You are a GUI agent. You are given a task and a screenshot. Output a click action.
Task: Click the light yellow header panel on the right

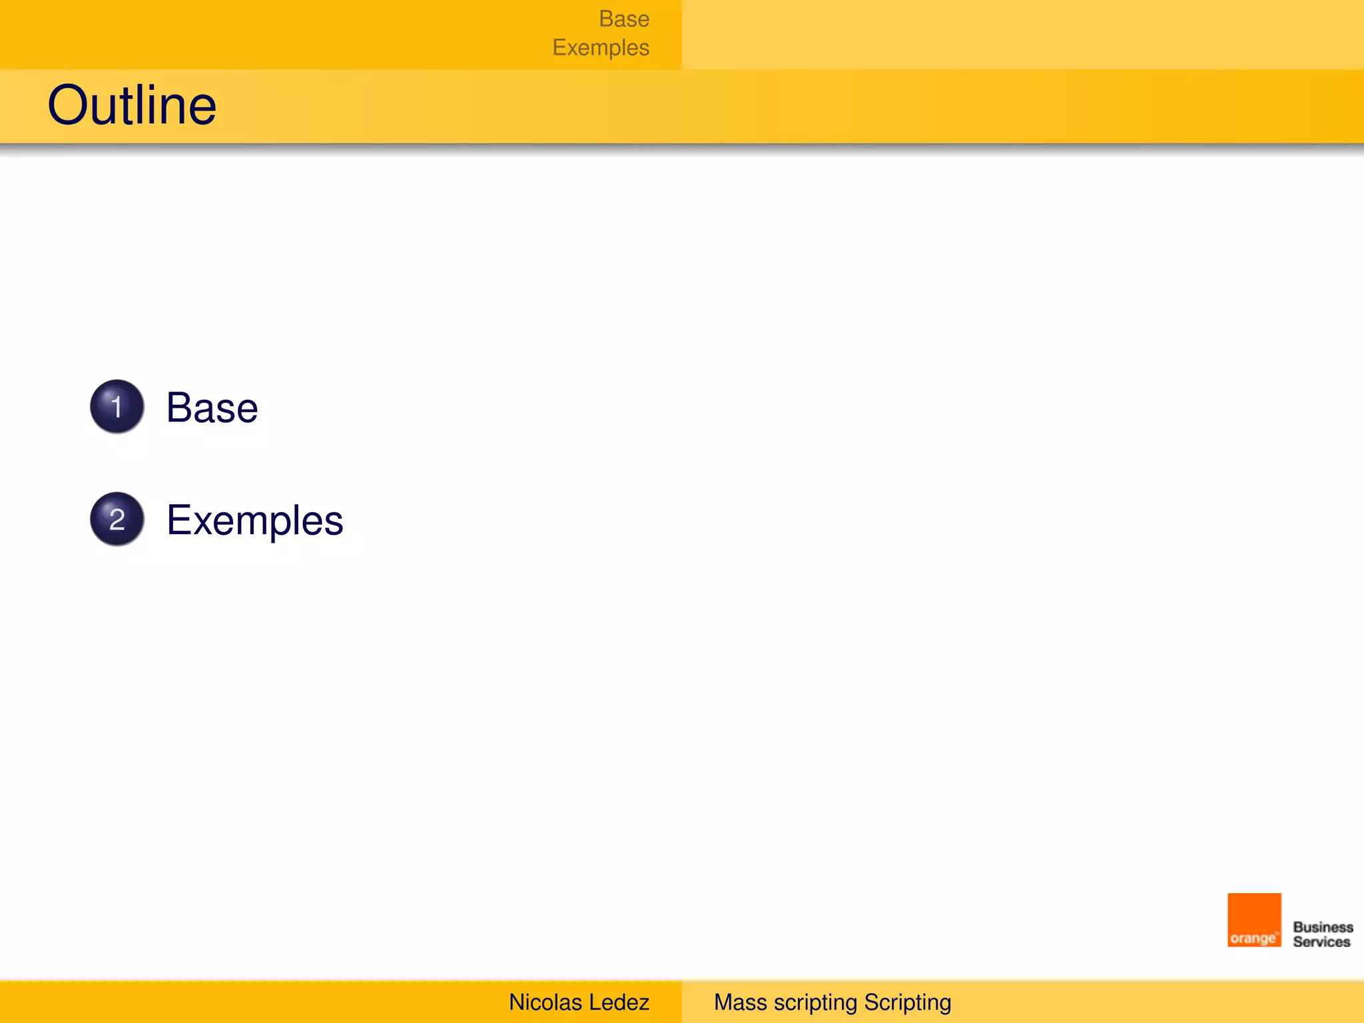click(x=1023, y=35)
